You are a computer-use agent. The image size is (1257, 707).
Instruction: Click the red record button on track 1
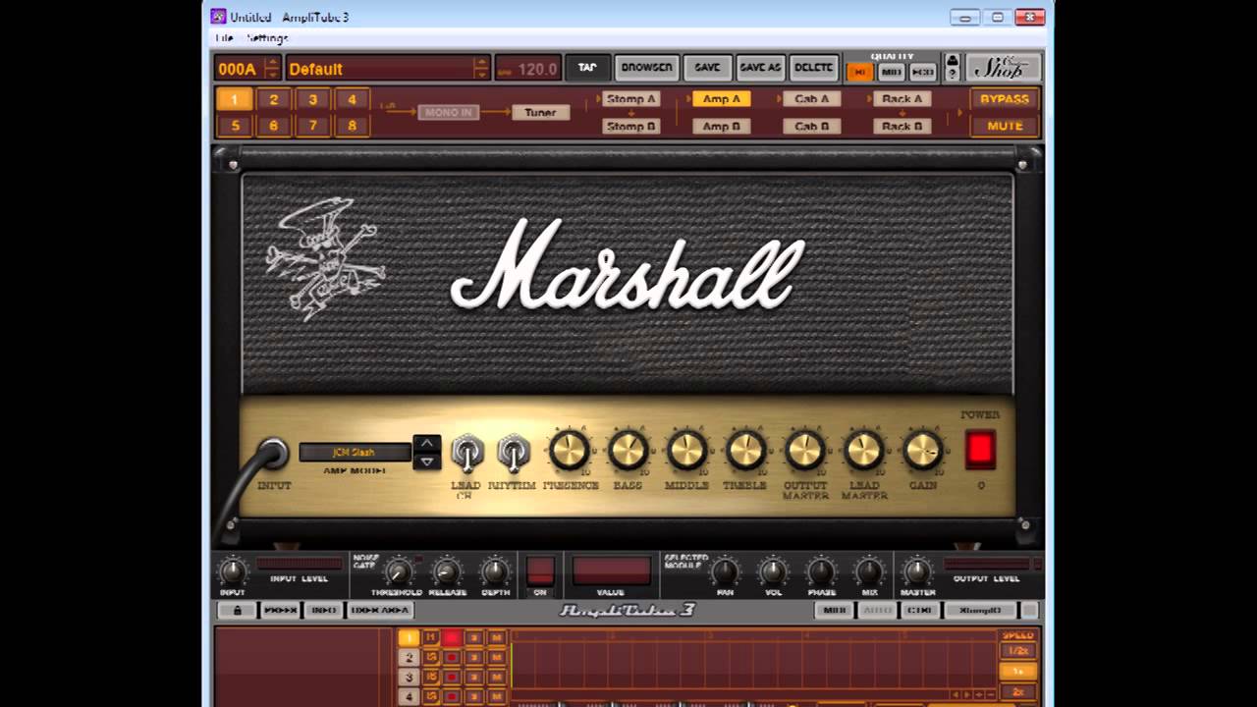tap(451, 638)
